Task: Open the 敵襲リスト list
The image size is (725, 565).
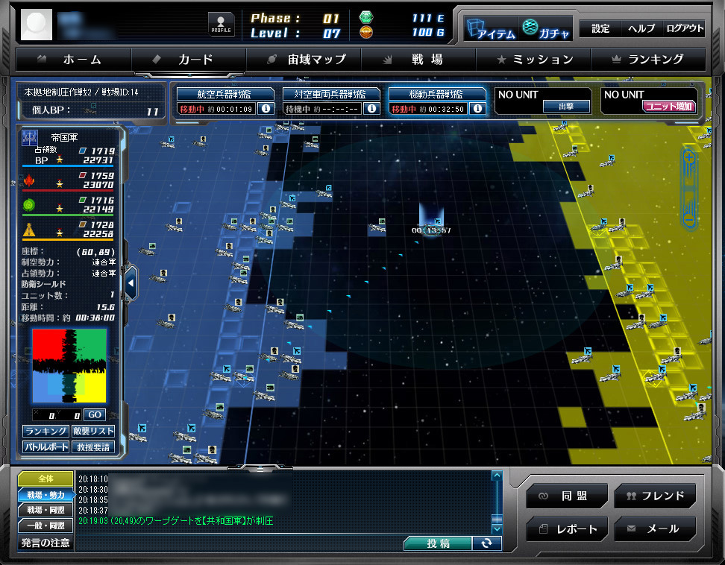Action: (93, 431)
